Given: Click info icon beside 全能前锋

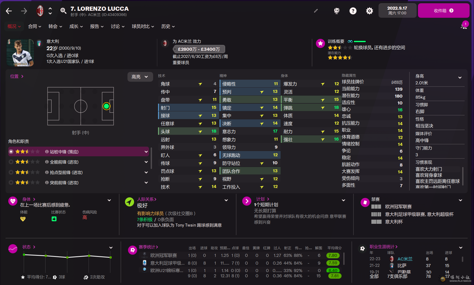Looking at the screenshot, I should point(47,162).
